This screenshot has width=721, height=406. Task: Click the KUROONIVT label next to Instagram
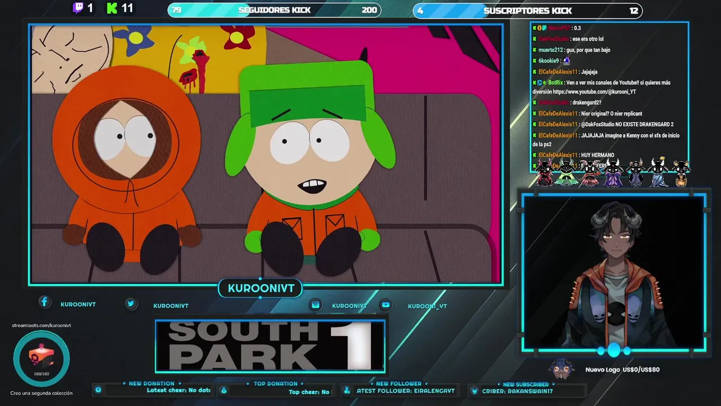click(349, 306)
